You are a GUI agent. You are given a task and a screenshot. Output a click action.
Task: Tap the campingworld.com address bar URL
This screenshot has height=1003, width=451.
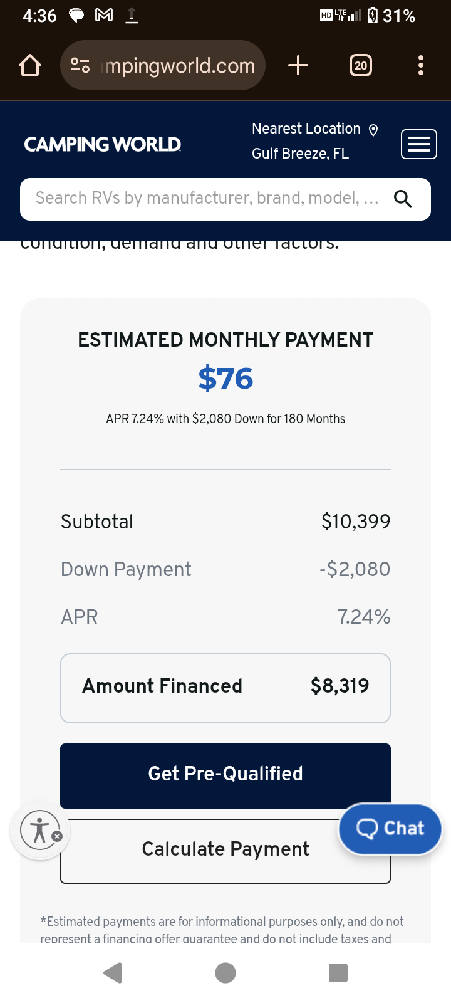[179, 65]
